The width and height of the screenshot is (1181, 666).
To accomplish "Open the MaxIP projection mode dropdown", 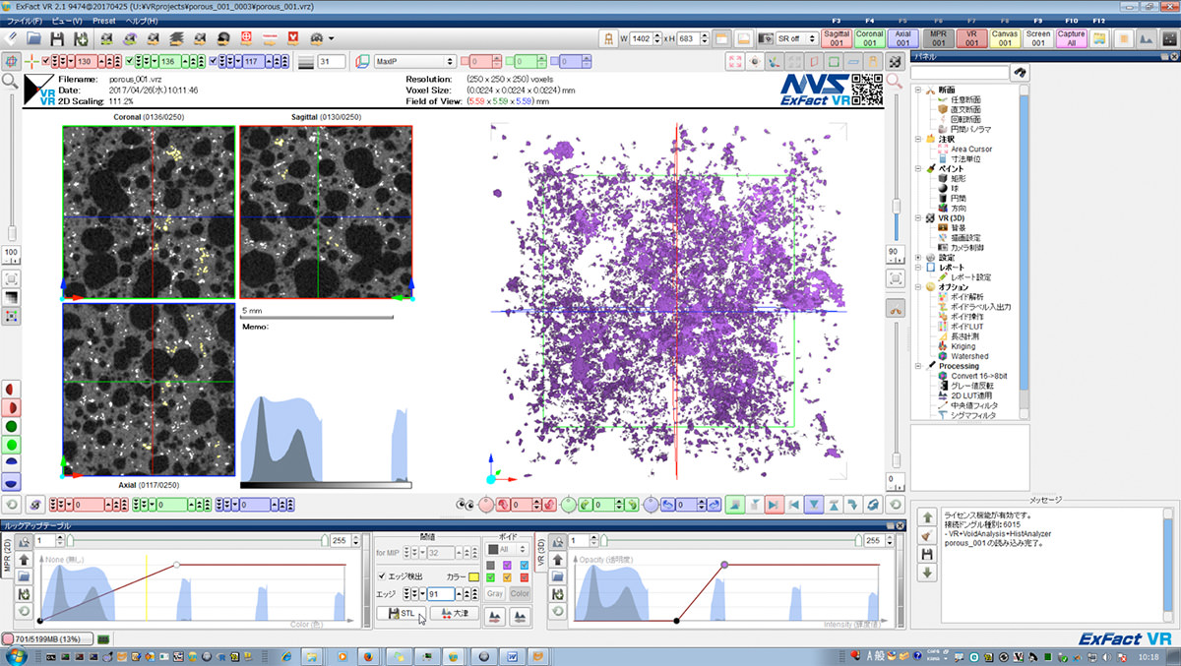I will tap(413, 62).
